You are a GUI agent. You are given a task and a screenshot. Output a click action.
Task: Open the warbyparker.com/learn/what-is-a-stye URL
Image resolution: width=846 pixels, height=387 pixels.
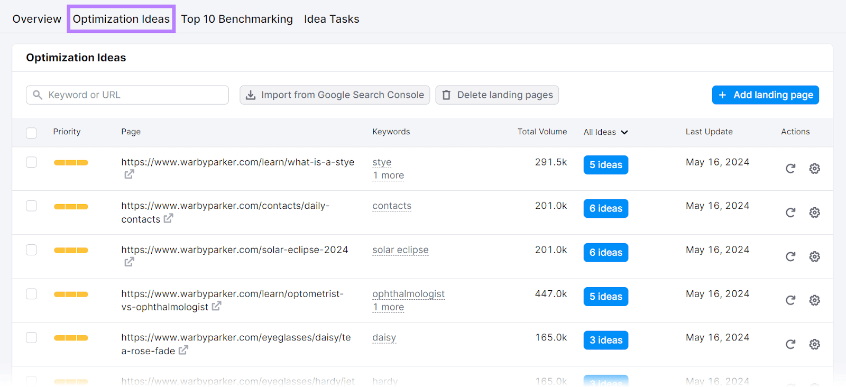pyautogui.click(x=238, y=162)
